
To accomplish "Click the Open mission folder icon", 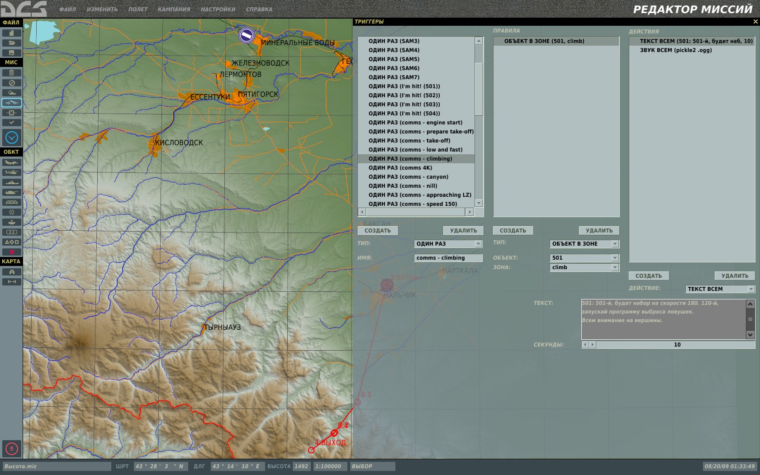I will (x=12, y=43).
